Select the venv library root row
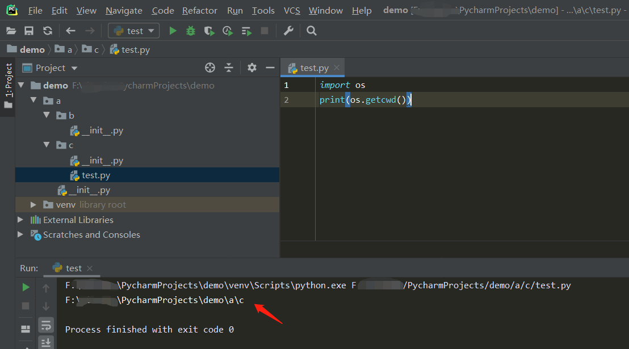This screenshot has height=349, width=629. pos(147,205)
